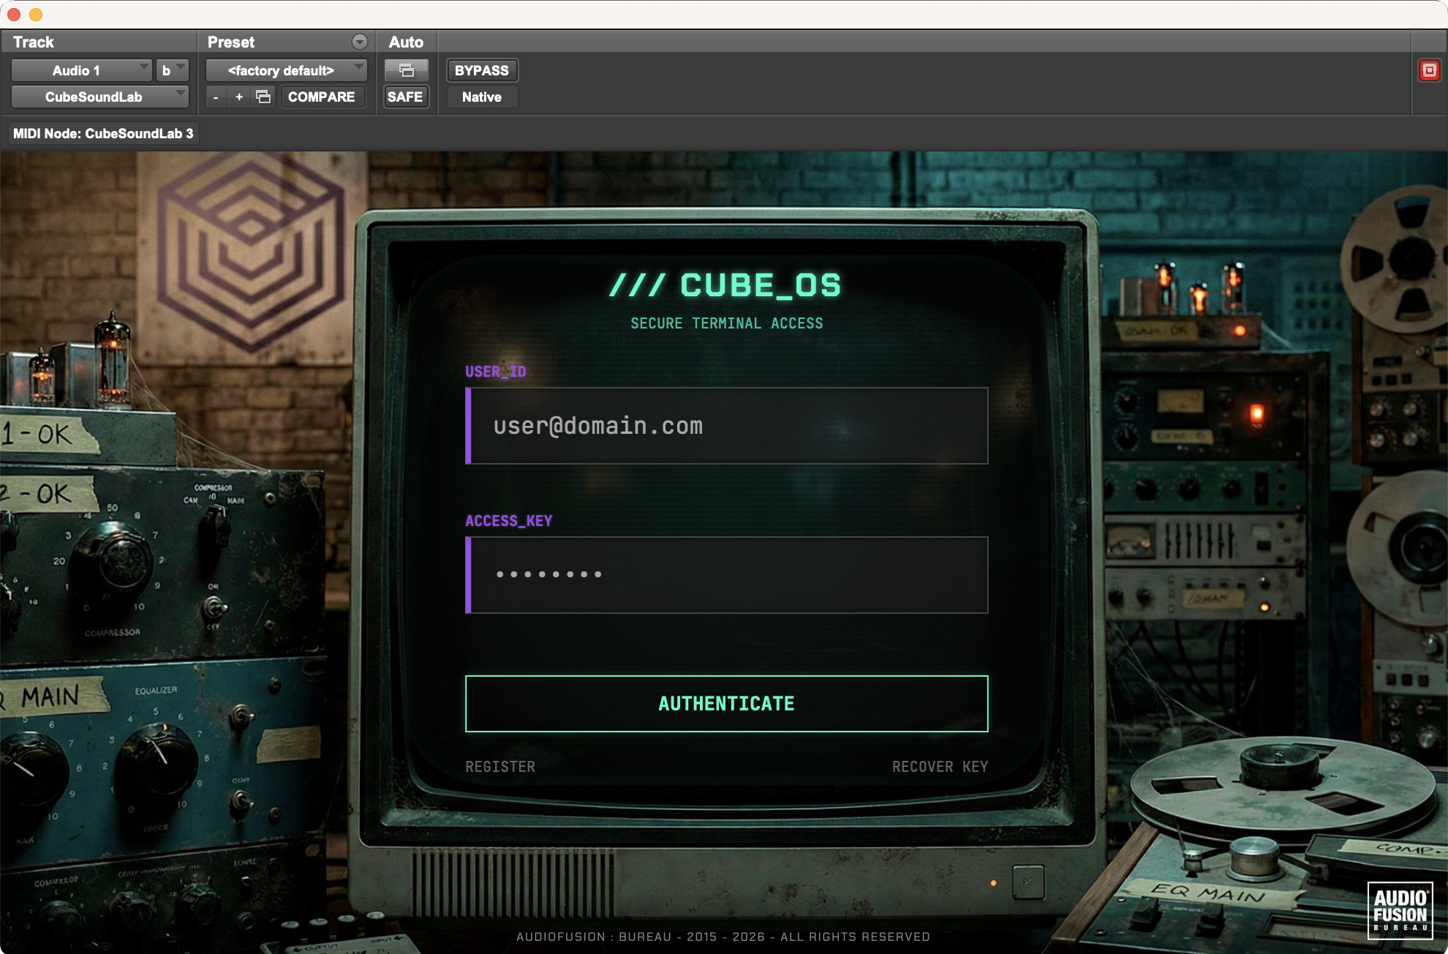The height and width of the screenshot is (954, 1448).
Task: Open the Audio 1 track selector
Action: click(x=82, y=70)
